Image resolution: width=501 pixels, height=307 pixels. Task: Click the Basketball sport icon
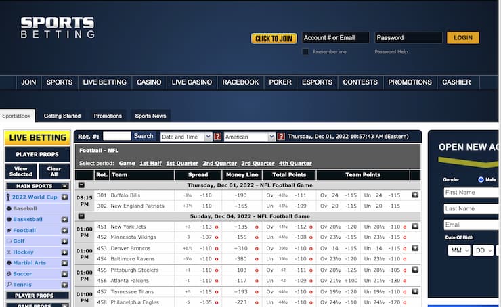tap(9, 219)
